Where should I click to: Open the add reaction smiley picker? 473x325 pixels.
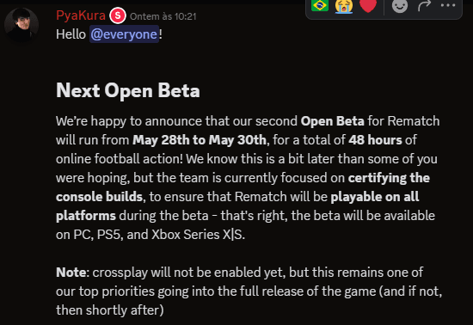click(x=400, y=6)
